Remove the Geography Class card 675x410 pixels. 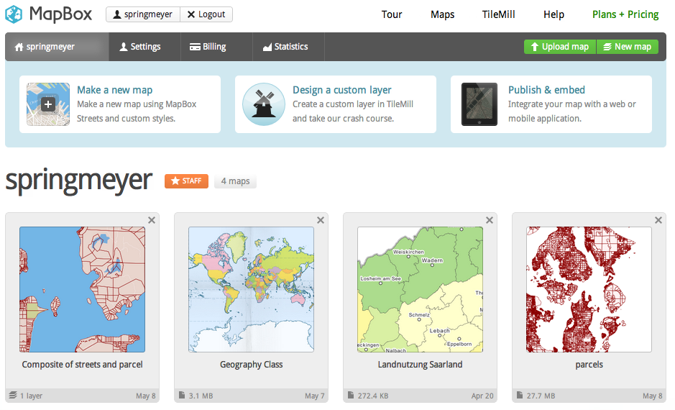click(x=321, y=220)
